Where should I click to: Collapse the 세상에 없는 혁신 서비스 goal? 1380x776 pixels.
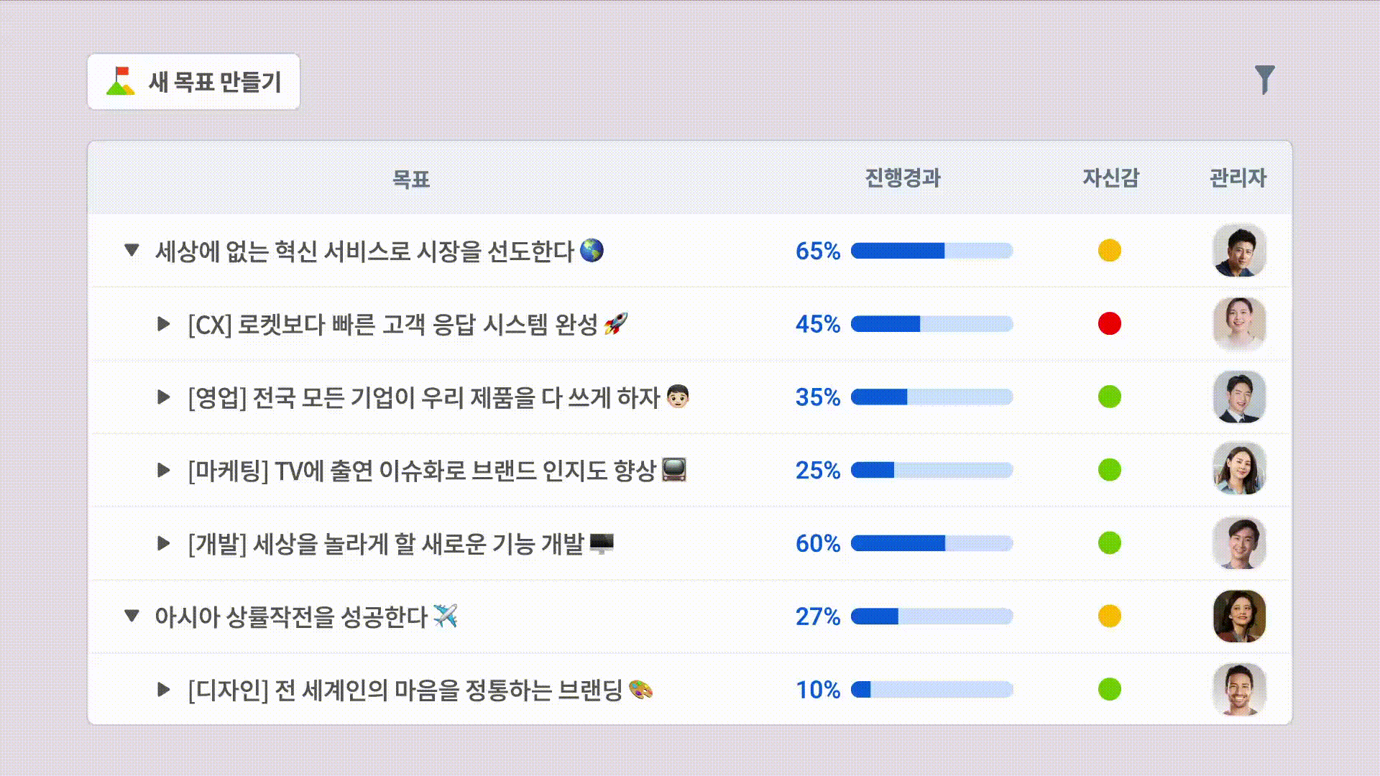(x=132, y=251)
